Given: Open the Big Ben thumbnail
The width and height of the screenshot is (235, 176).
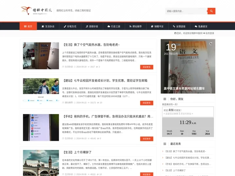Looking at the screenshot, I should 41,163.
